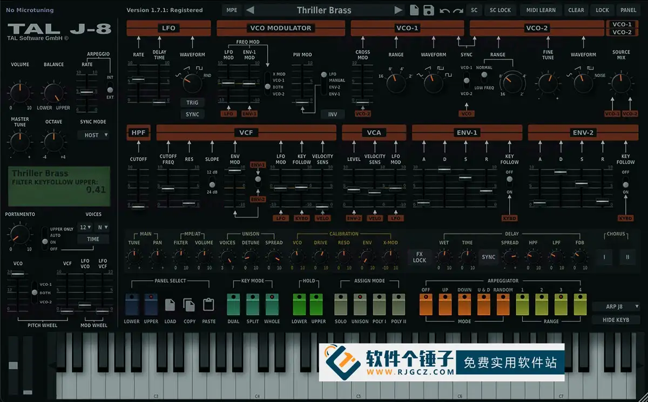This screenshot has width=648, height=402.
Task: Select WHOLE key mode
Action: (x=272, y=305)
